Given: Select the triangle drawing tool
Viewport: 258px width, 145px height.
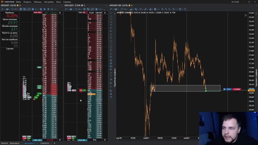Looking at the screenshot, I should click(x=111, y=50).
